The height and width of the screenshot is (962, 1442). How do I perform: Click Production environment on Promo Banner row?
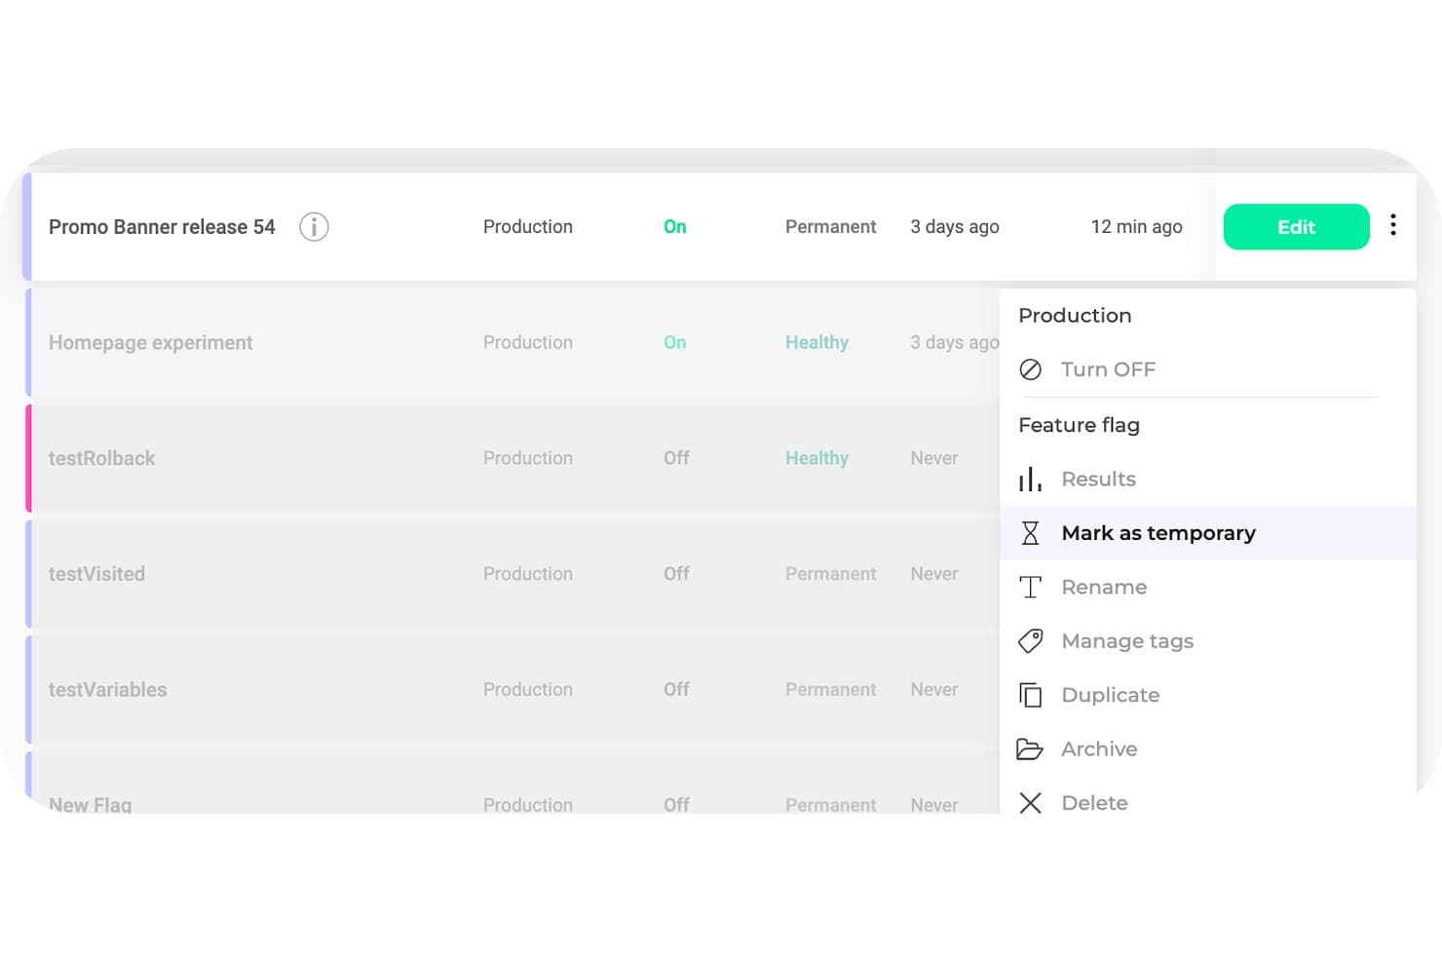click(x=528, y=227)
